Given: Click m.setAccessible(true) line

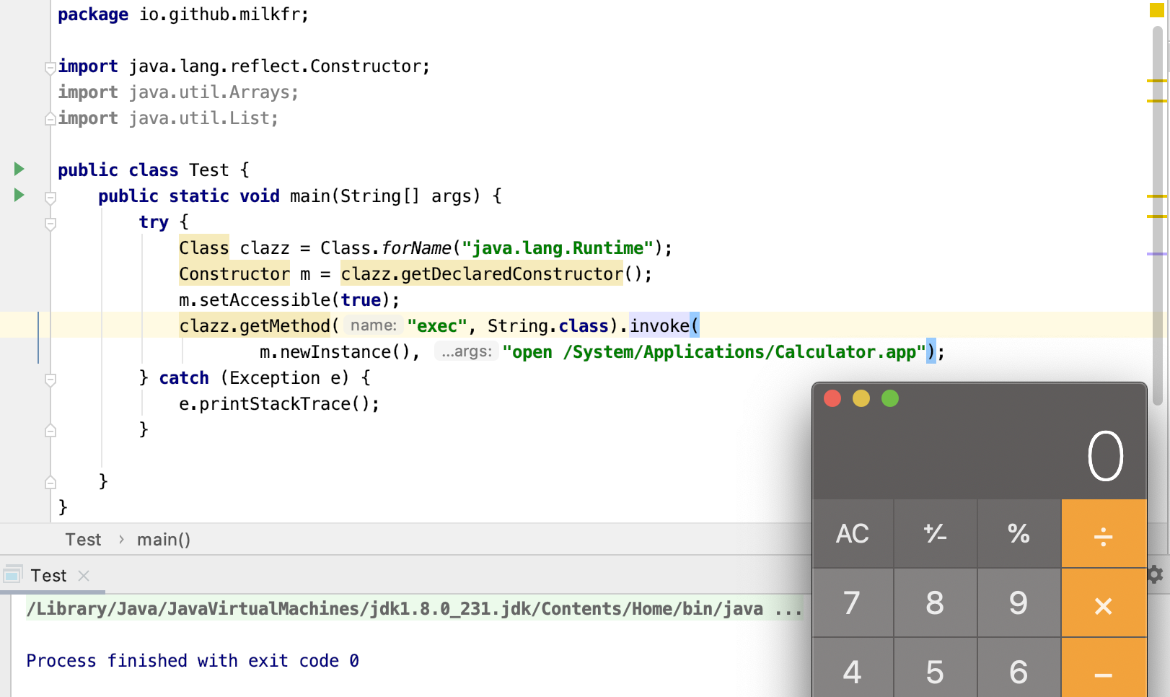Looking at the screenshot, I should 289,299.
